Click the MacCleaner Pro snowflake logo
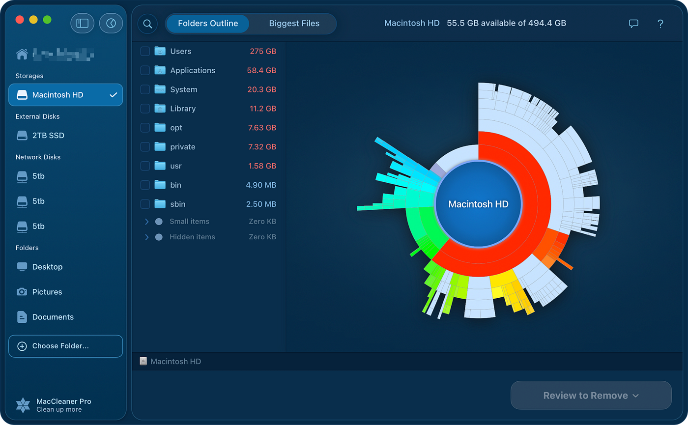This screenshot has width=688, height=425. [23, 405]
